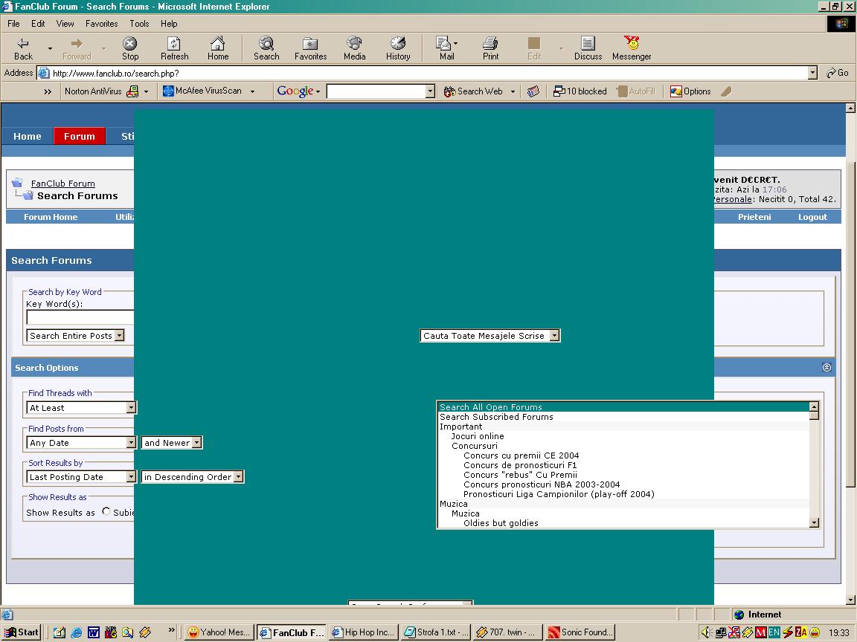
Task: Open Yahoo! Messenger taskbar item
Action: pyautogui.click(x=219, y=632)
